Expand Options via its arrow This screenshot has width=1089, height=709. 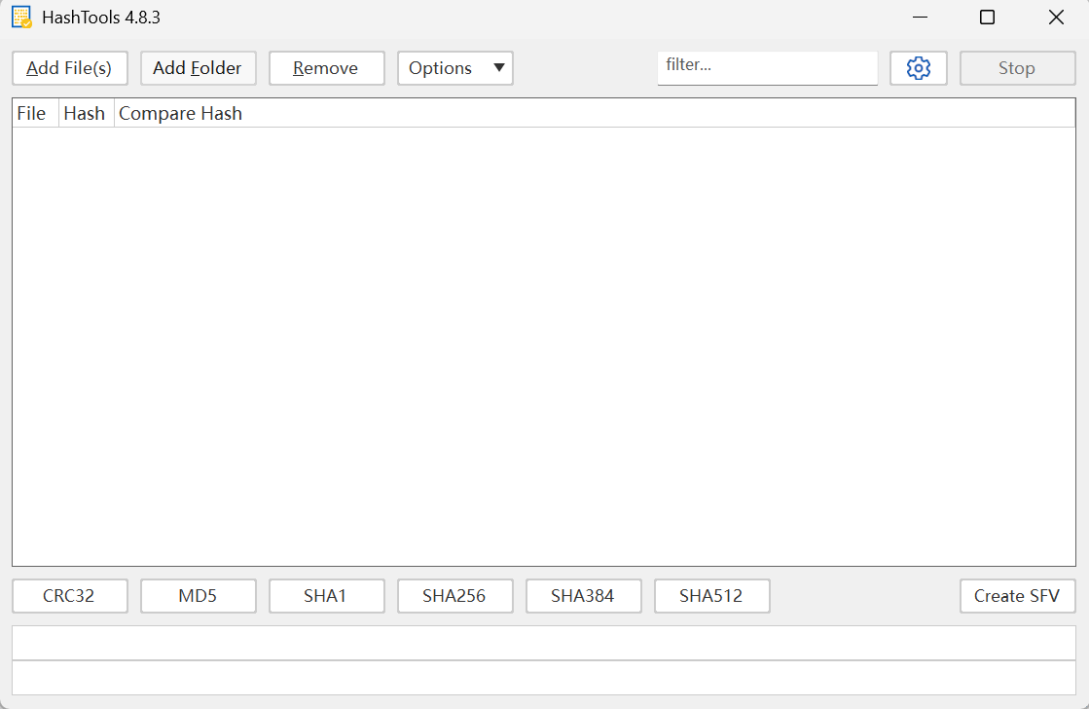(x=499, y=68)
